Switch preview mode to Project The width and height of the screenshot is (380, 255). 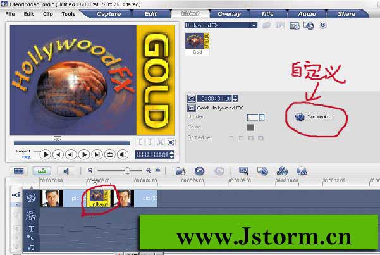pos(23,151)
